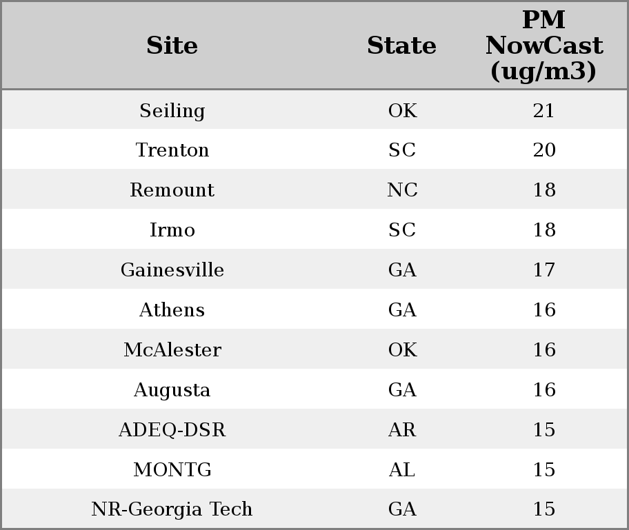Select the Irmo site cell
This screenshot has height=530, width=629.
pyautogui.click(x=172, y=230)
